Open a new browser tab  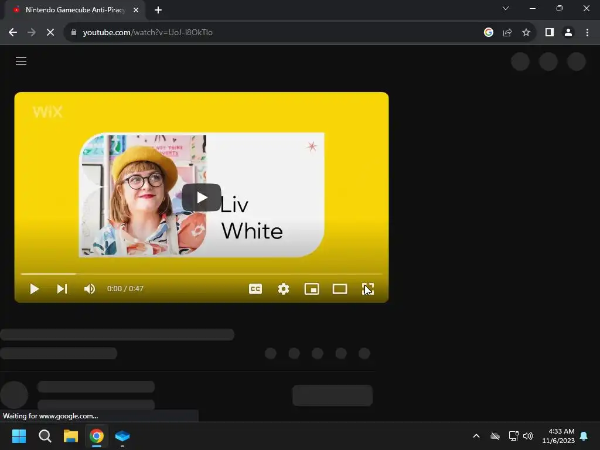(158, 10)
